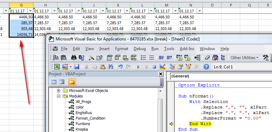This screenshot has width=272, height=132.
Task: Open column G filter dropdown arrow
Action: (30, 11)
